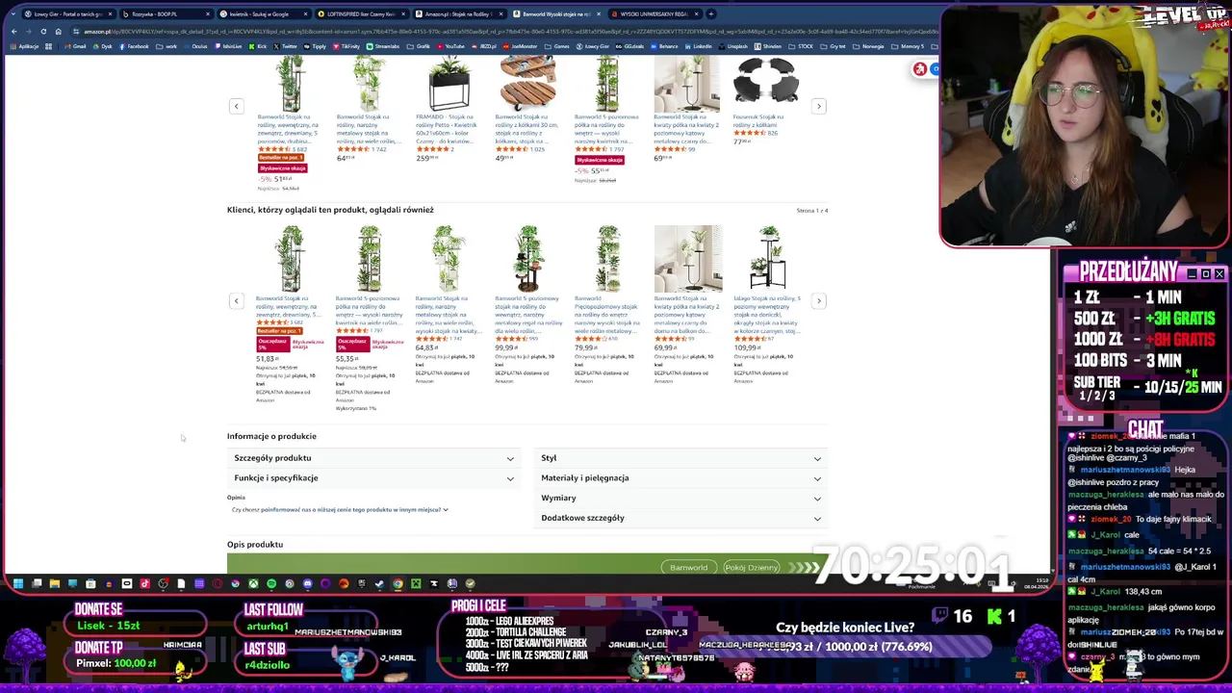Open Minecraft from the taskbar
Viewport: 1232px width, 693px height.
tap(416, 583)
